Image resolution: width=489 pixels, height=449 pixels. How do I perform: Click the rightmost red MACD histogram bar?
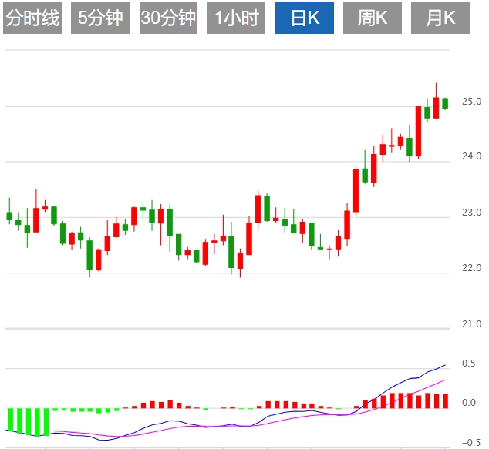coord(445,400)
